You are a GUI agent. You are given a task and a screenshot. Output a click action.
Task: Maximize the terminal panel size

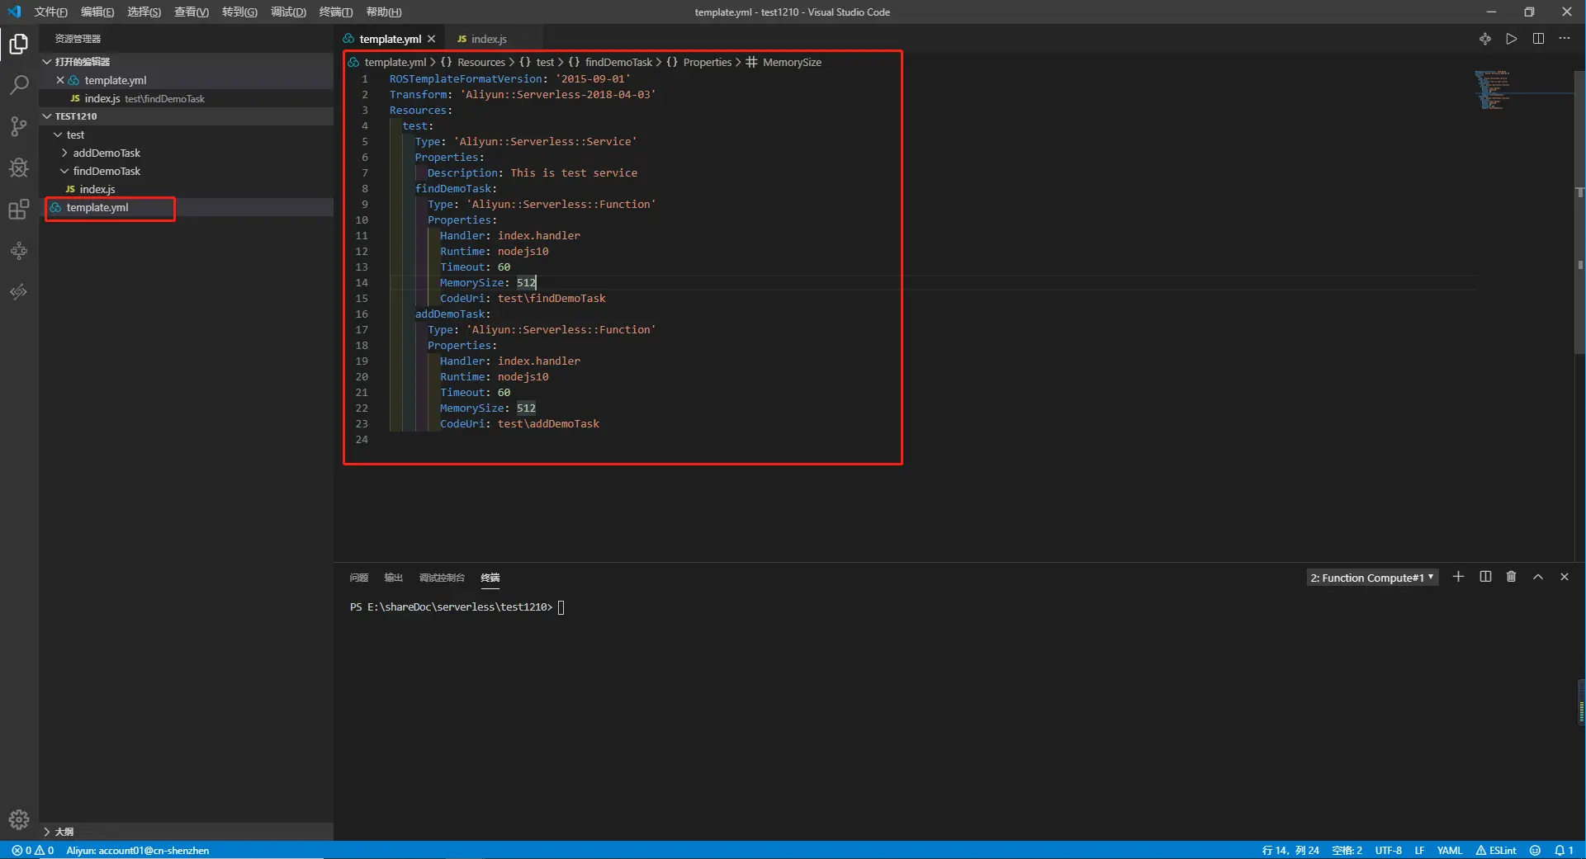tap(1537, 577)
